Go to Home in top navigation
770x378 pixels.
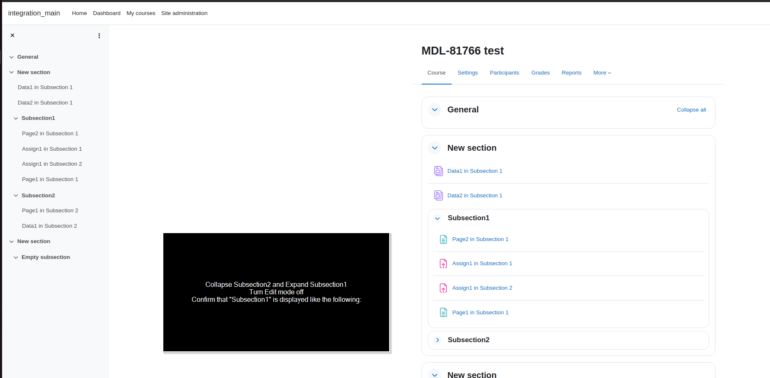pyautogui.click(x=79, y=13)
